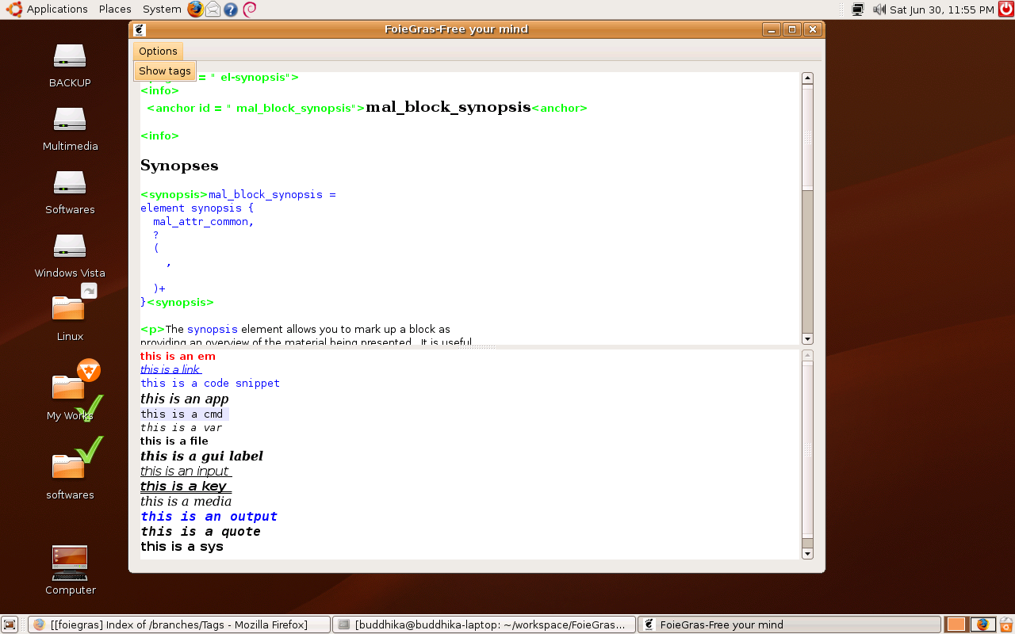Click the FoieGras window menu icon
Viewport: 1015px width, 634px height.
pos(140,29)
